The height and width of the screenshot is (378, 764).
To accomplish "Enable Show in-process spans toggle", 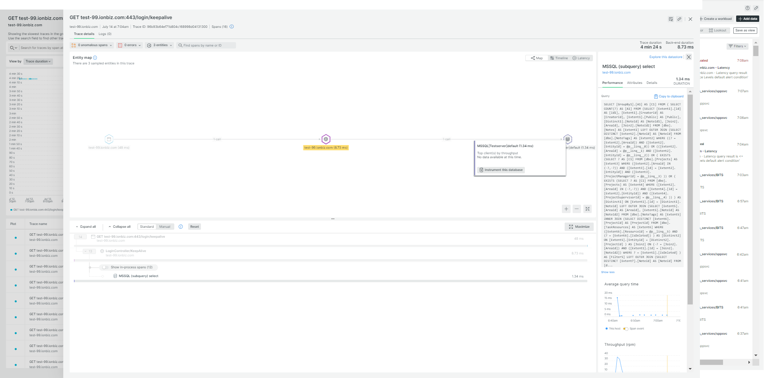I will pos(105,267).
